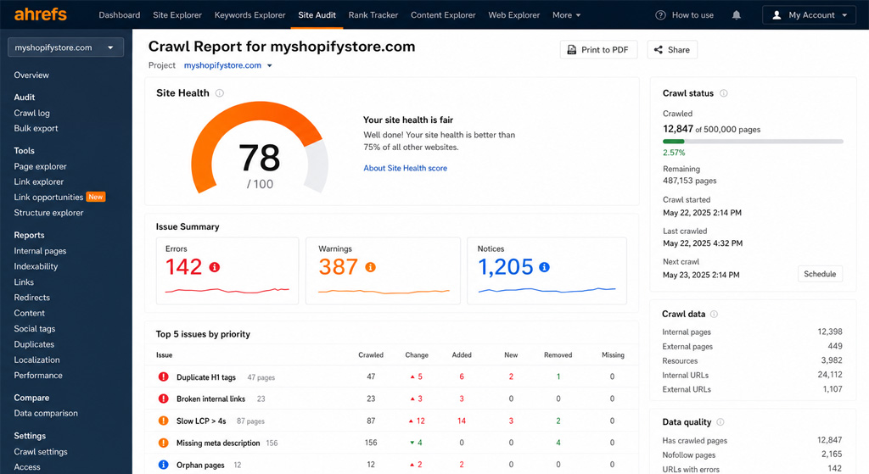Click the blue Notices info icon
869x474 pixels.
coord(544,267)
